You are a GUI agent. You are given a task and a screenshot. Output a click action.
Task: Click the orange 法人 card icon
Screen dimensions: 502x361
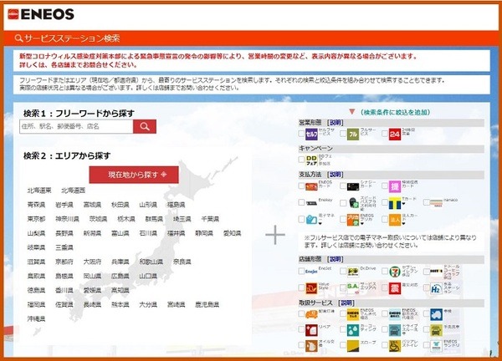(394, 220)
